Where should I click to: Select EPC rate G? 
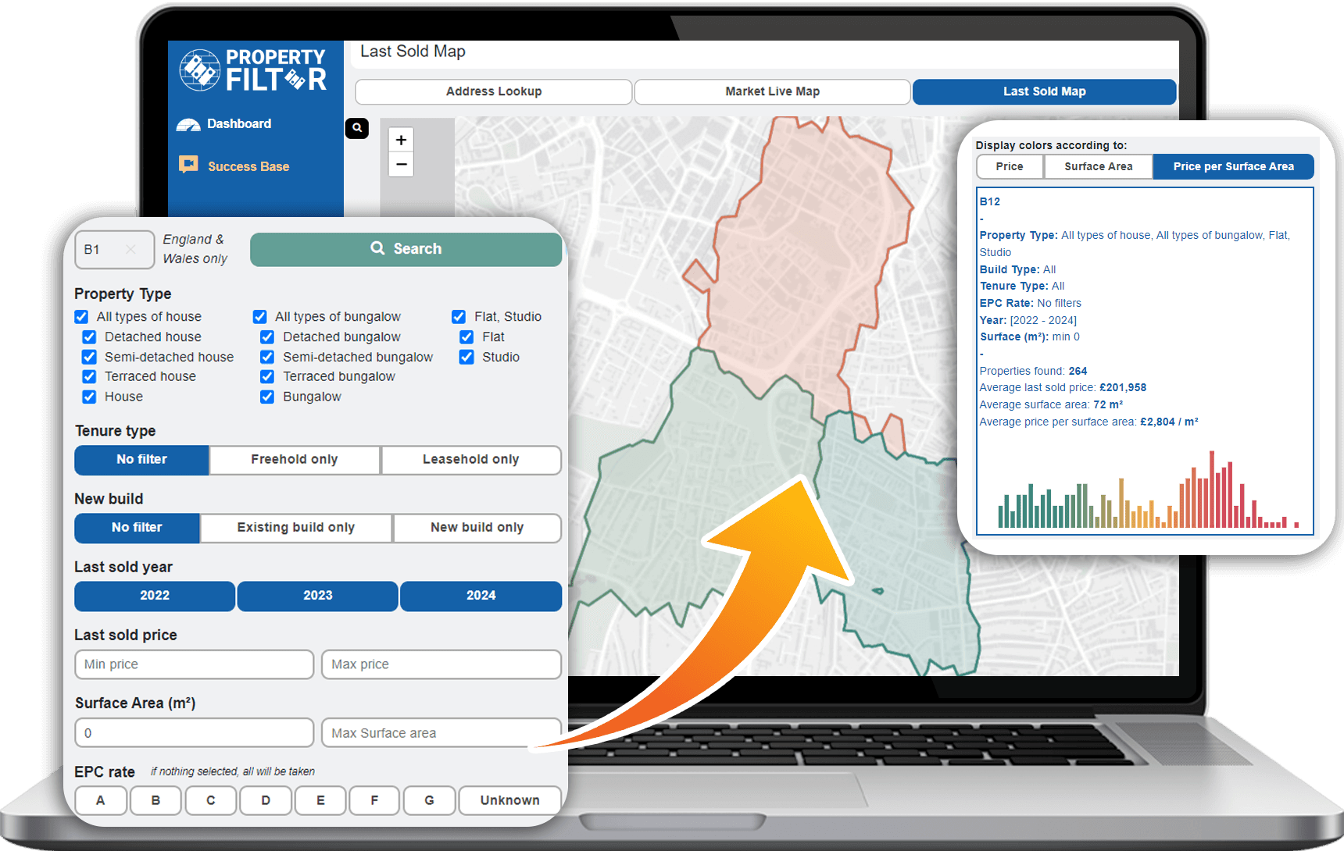pos(429,800)
